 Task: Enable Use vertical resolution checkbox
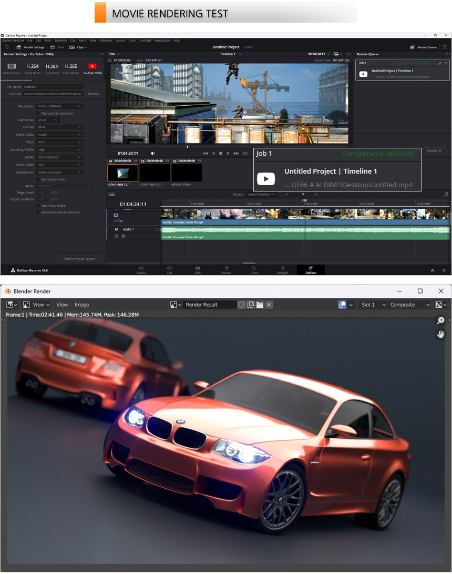click(x=38, y=114)
